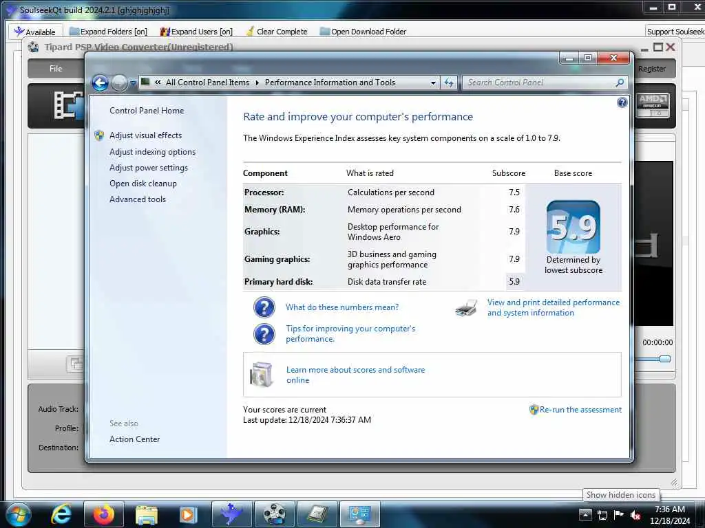Click AMD acceleration badge in Tipard
The height and width of the screenshot is (528, 705).
tap(653, 105)
